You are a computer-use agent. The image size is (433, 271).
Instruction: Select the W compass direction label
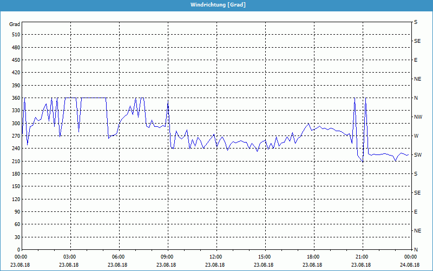pos(416,136)
